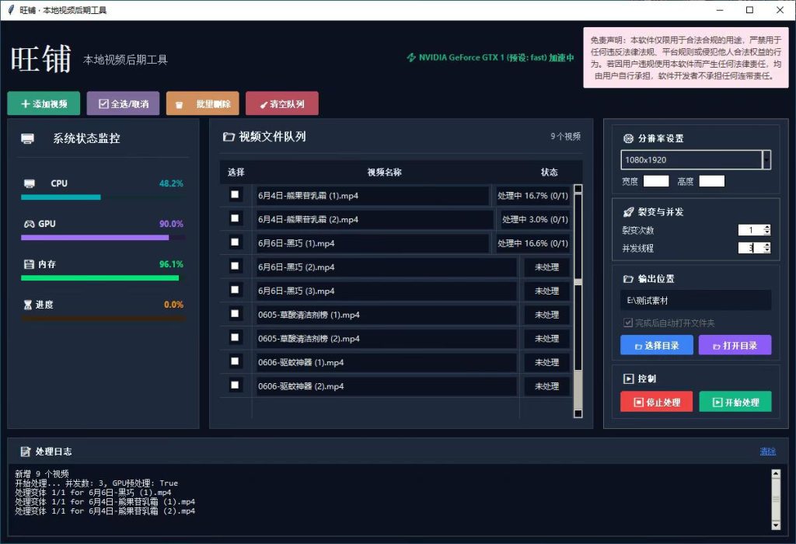Click the processing log notepad icon

point(26,452)
